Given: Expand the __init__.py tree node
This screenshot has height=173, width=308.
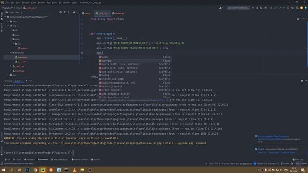Looking at the screenshot, I should (x=11, y=66).
